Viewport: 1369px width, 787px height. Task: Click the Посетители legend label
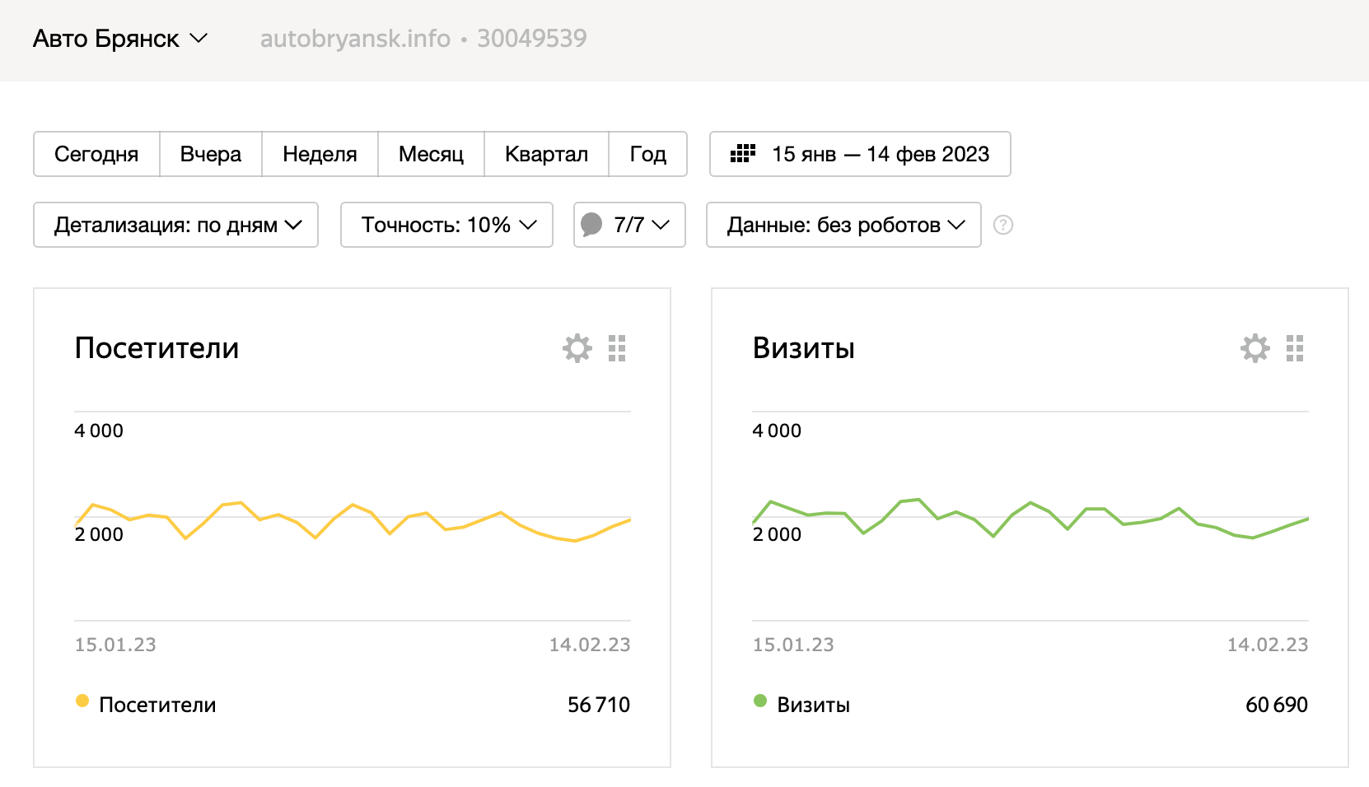click(157, 705)
